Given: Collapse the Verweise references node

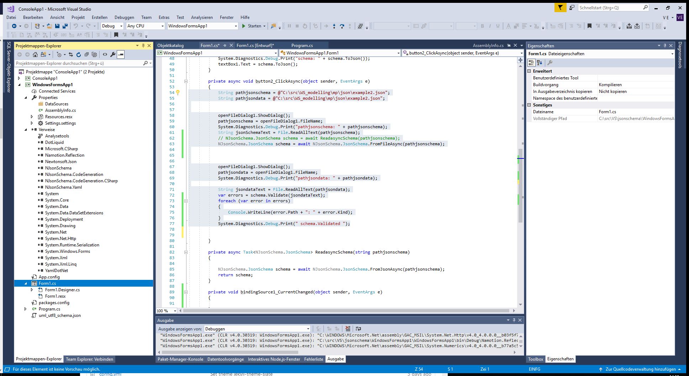Looking at the screenshot, I should coord(25,130).
